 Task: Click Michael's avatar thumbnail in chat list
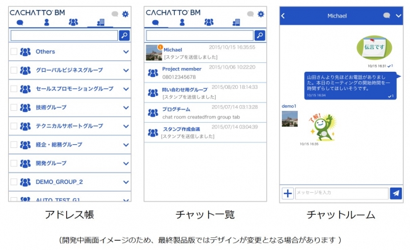pos(153,53)
